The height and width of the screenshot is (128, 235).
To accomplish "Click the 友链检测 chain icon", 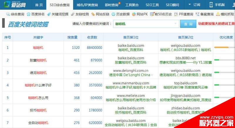I will coord(73,14).
